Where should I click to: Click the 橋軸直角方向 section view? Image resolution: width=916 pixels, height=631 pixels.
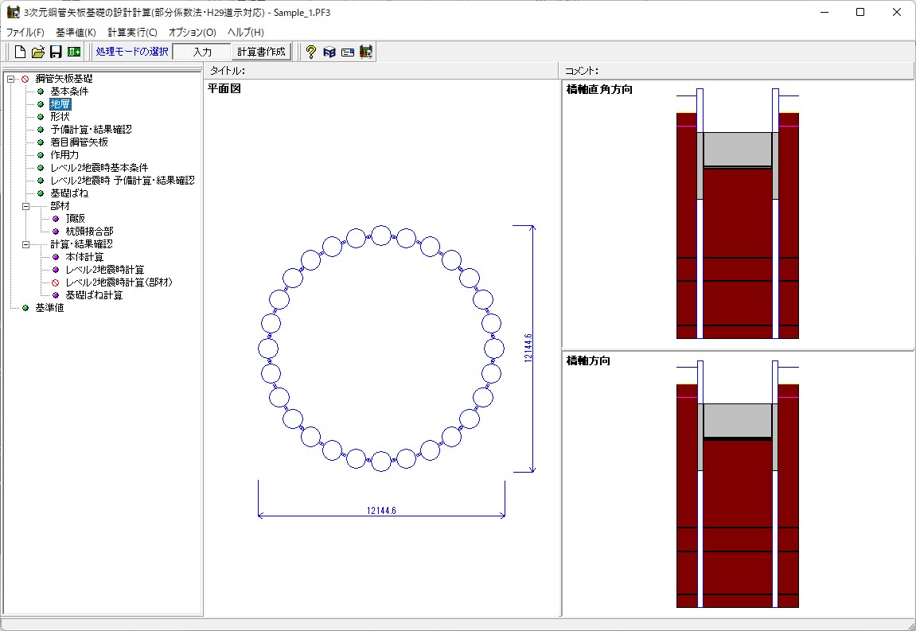click(737, 215)
